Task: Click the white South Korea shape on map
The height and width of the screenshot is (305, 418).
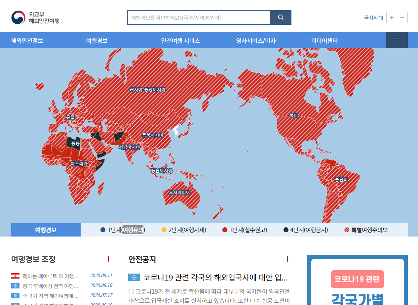Action: pos(176,131)
